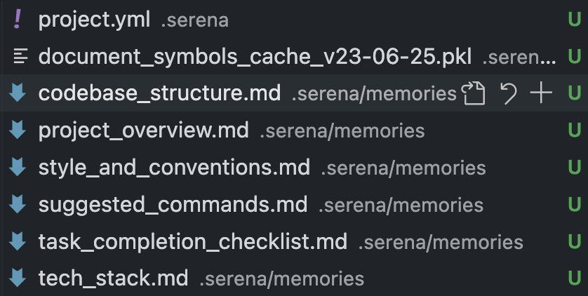Click markdown arrow icon of style_and_conventions.md
The width and height of the screenshot is (588, 296).
coord(18,168)
